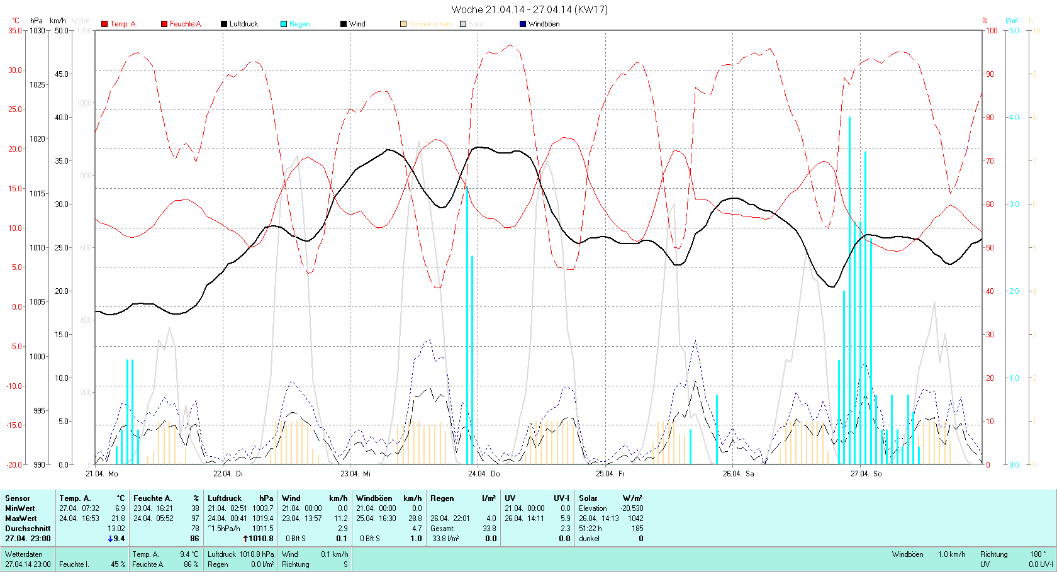Image resolution: width=1057 pixels, height=572 pixels.
Task: Click the average pressure value 1011.5
Action: pos(263,529)
